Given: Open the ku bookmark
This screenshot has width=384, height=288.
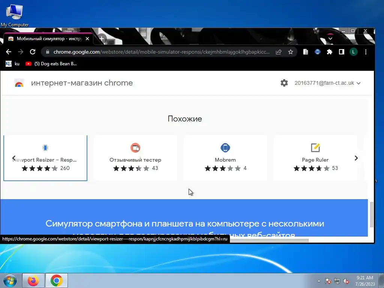Looking at the screenshot, I should coord(12,64).
